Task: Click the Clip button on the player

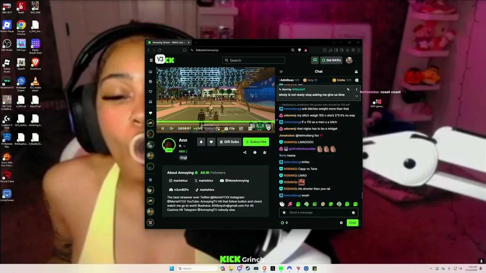Action: (230, 129)
